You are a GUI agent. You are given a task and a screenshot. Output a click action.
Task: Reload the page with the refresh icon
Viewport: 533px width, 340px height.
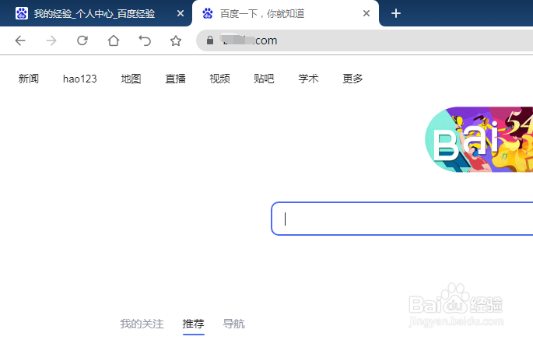pyautogui.click(x=82, y=40)
